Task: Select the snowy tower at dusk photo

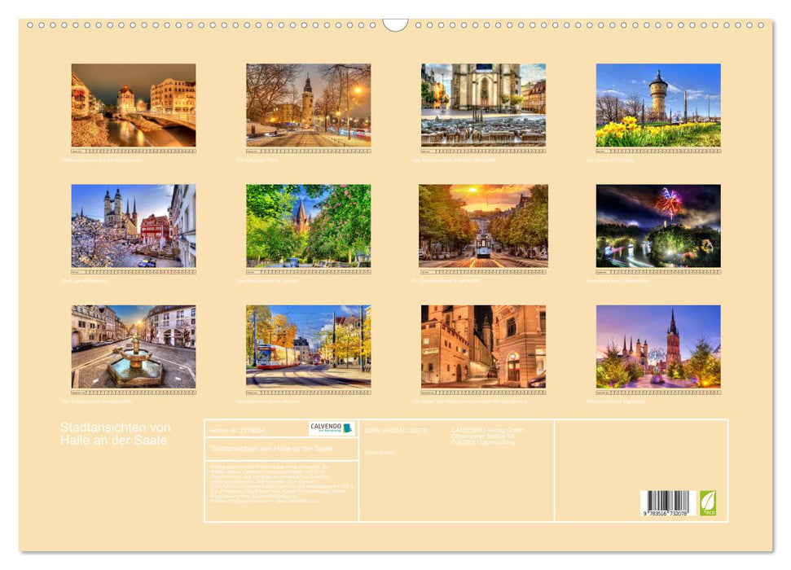Action: point(308,105)
